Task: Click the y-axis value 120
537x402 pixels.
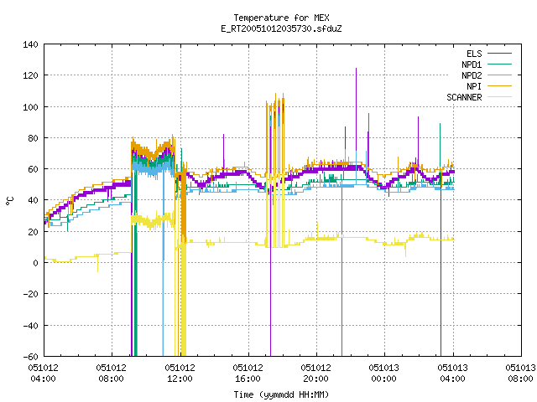Action: [30, 75]
